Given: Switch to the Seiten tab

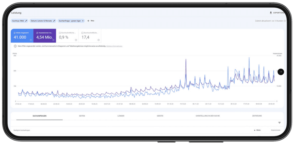Looking at the screenshot, I should (82, 116).
